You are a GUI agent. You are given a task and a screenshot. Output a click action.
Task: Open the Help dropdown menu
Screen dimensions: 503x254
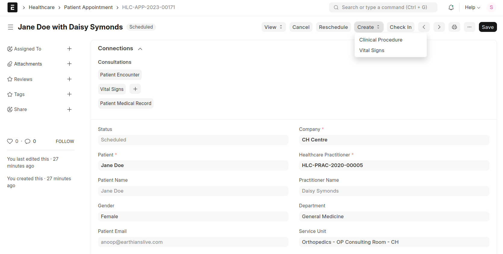point(472,8)
